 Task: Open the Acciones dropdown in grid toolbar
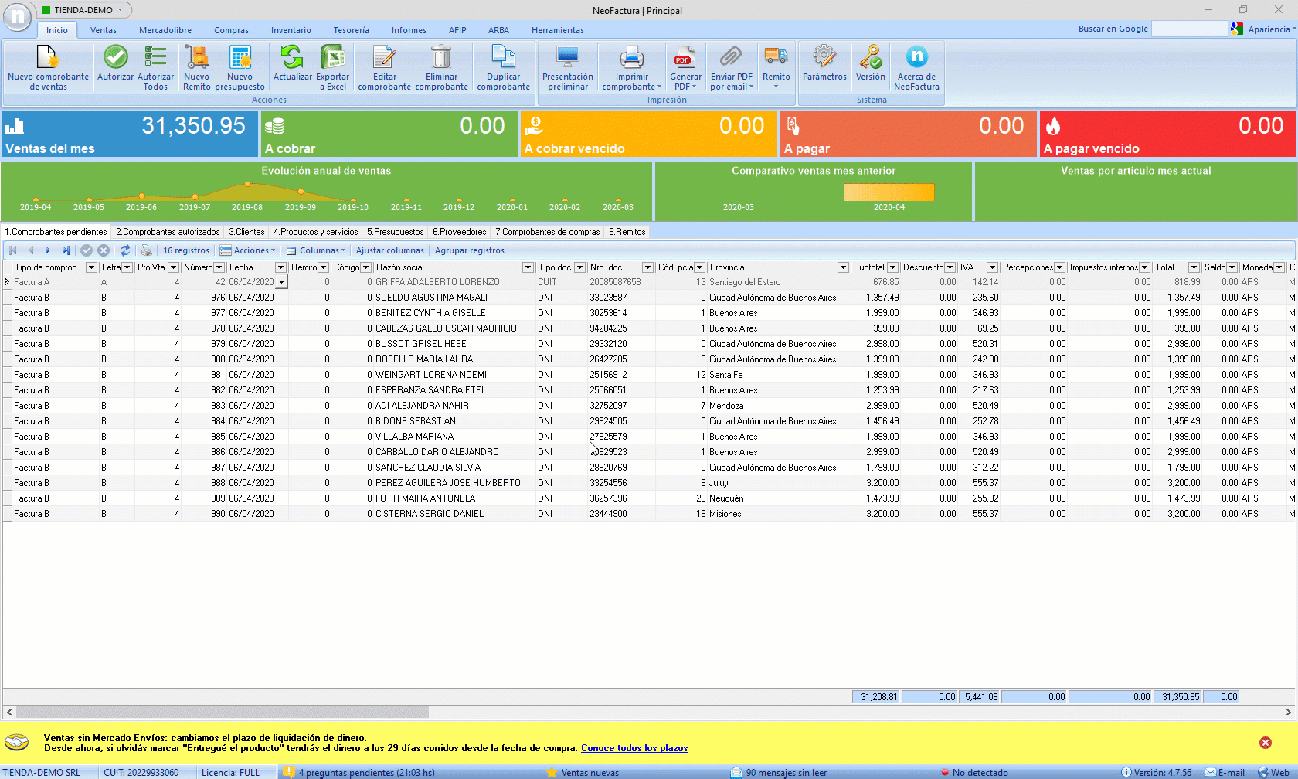pyautogui.click(x=248, y=250)
